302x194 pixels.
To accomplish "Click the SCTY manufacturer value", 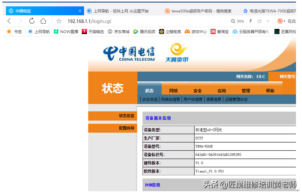I will pyautogui.click(x=199, y=138).
